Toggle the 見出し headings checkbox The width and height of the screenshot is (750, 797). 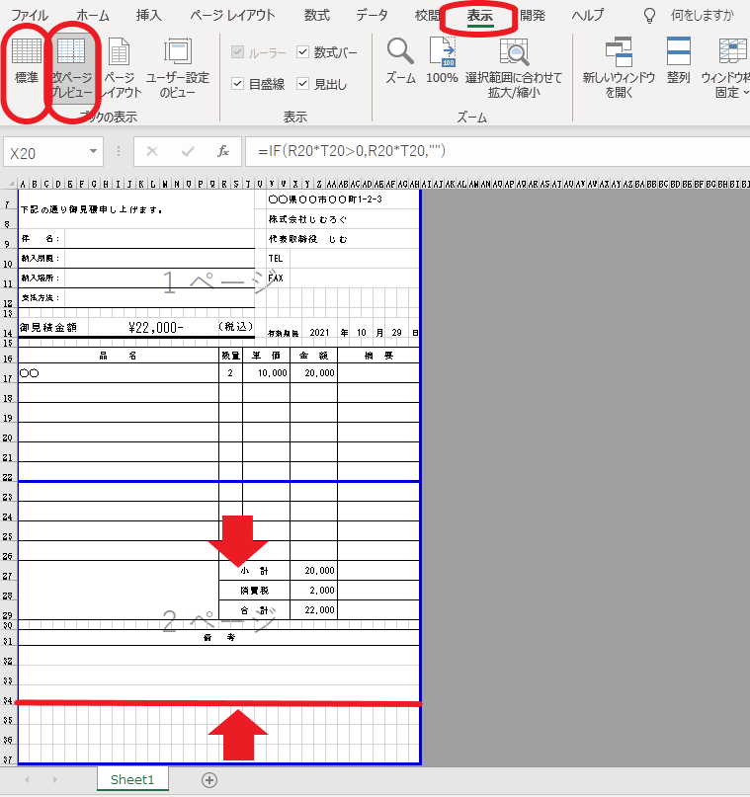(304, 84)
